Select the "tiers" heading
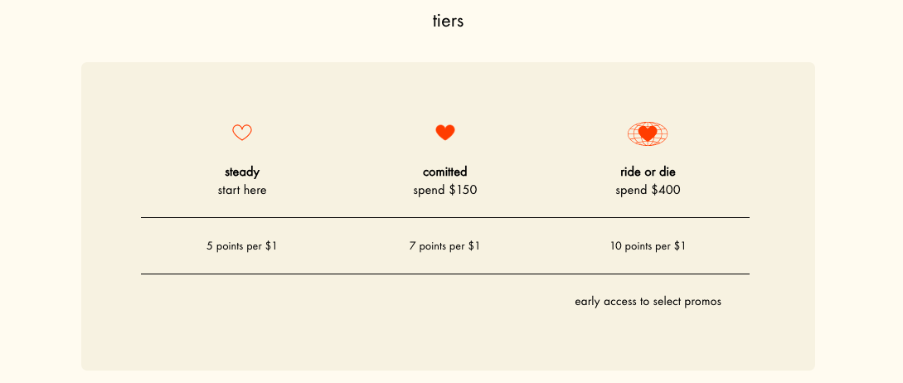This screenshot has height=383, width=903. point(448,22)
